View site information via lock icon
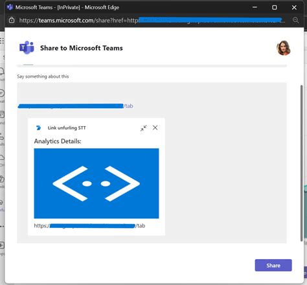This screenshot has height=285, width=307. point(12,20)
